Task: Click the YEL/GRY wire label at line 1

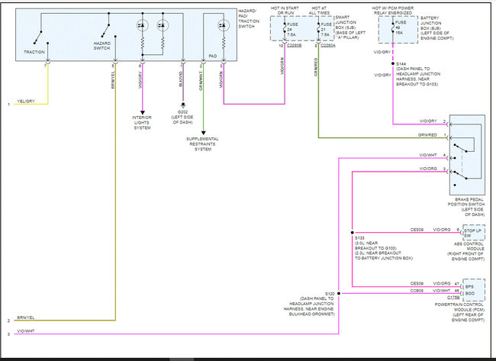Action: click(26, 102)
